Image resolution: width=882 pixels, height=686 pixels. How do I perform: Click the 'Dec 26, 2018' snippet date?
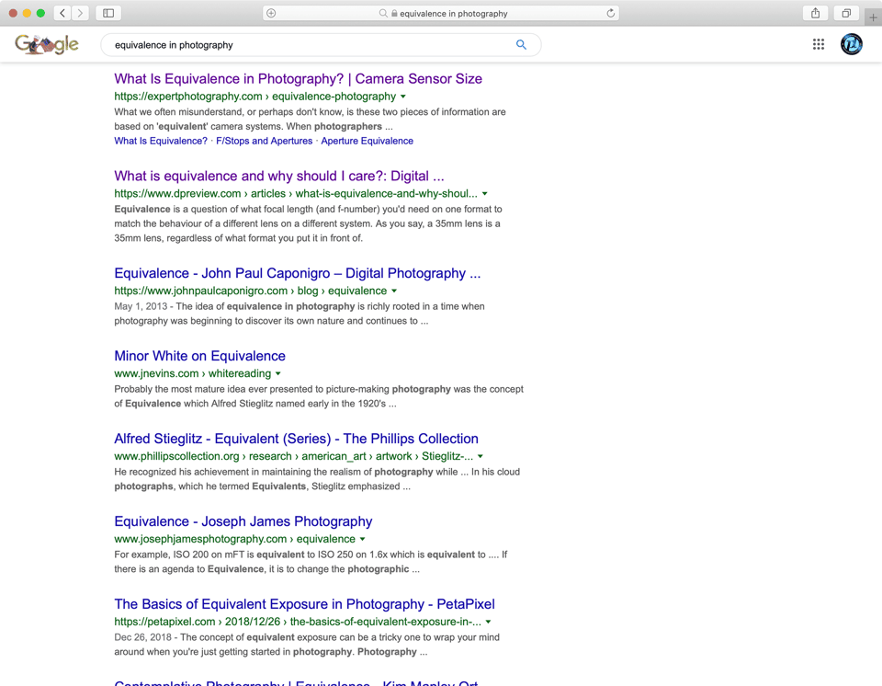143,638
